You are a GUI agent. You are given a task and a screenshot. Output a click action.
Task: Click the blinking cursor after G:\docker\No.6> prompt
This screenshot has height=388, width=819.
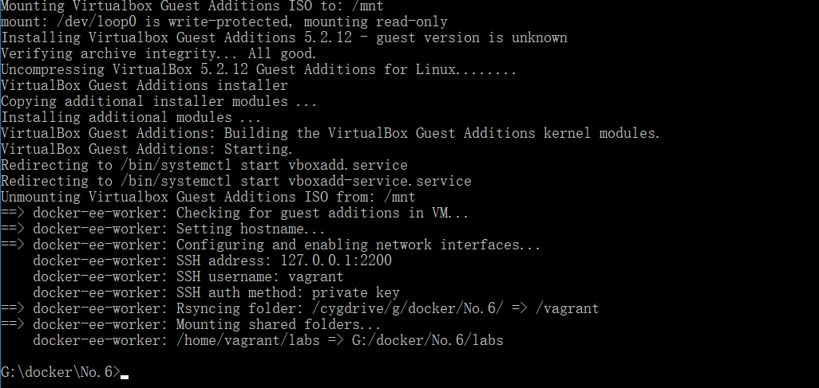pos(125,376)
